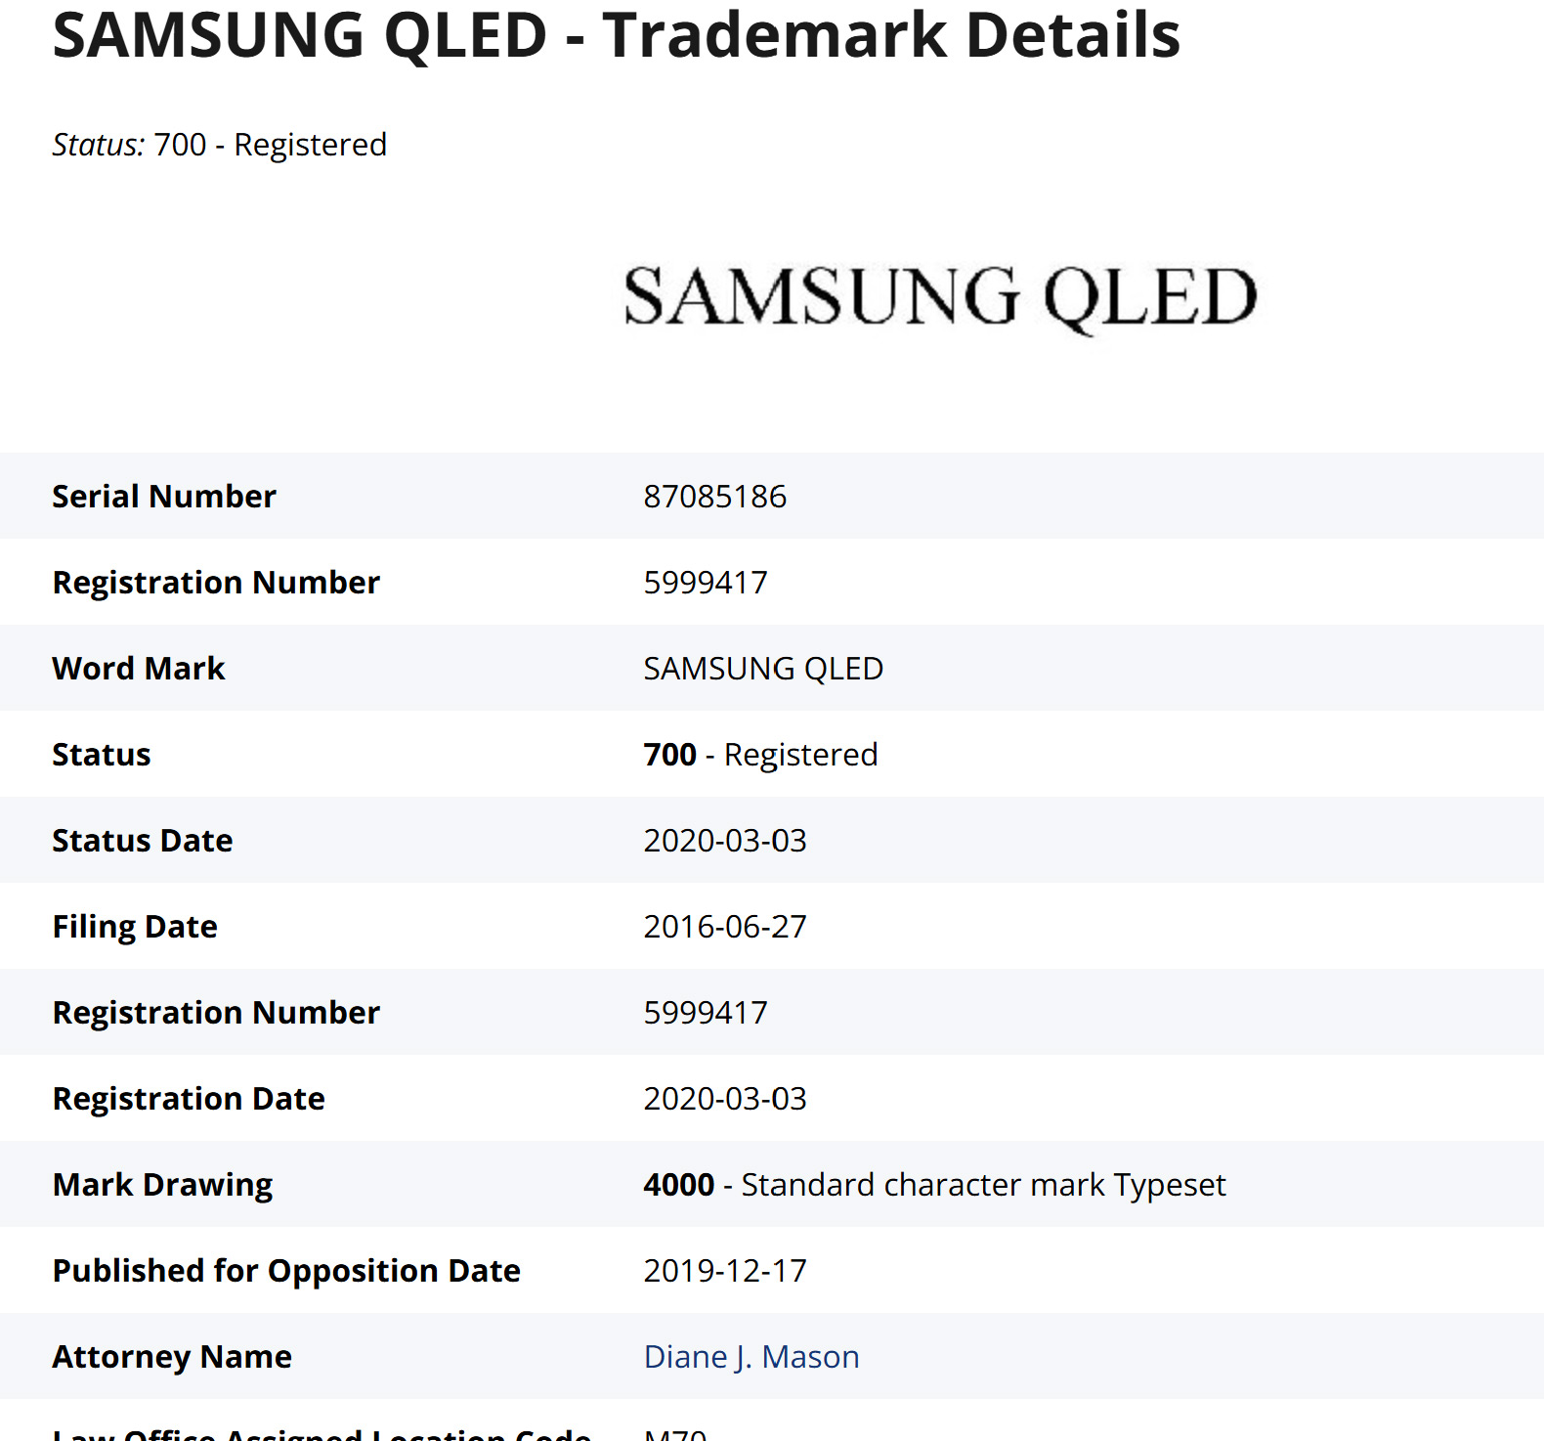Click the Registration Date value 2020-03-03
1544x1441 pixels.
[724, 1099]
